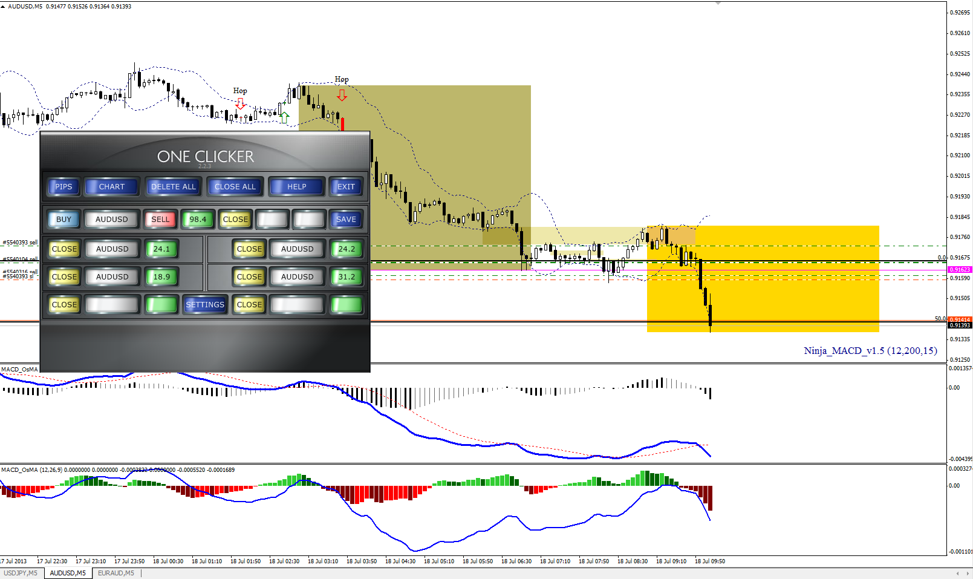Click the AUDUSD button beside the 31.2 value
The width and height of the screenshot is (973, 579).
point(298,277)
